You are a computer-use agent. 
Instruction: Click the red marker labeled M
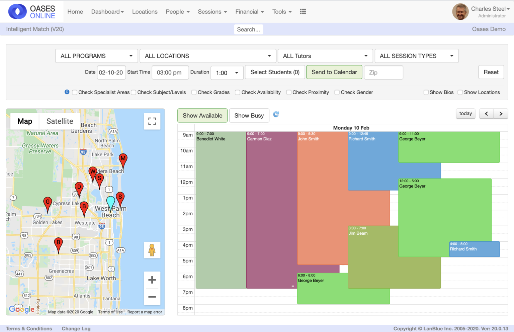[x=123, y=159]
